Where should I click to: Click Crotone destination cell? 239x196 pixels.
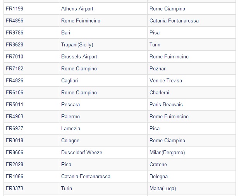point(191,165)
